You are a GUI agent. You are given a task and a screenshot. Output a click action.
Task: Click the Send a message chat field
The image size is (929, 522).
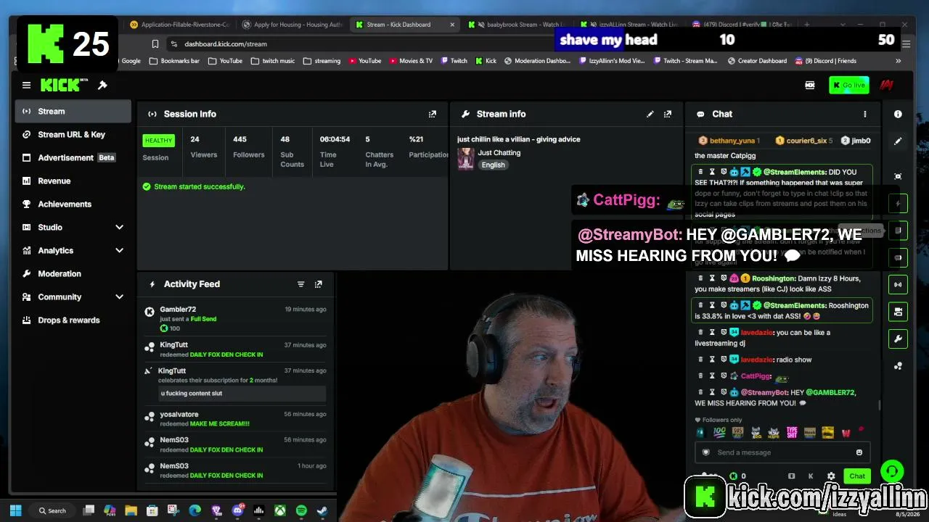click(x=782, y=452)
